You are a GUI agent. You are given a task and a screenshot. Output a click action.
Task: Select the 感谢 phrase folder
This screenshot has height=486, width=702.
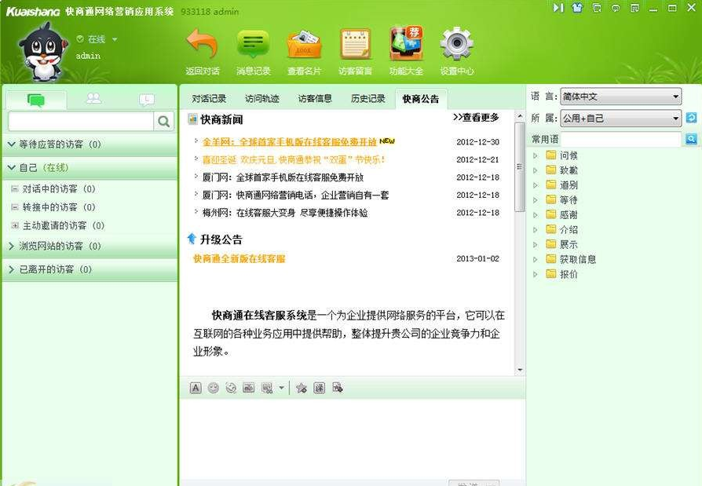coord(562,215)
